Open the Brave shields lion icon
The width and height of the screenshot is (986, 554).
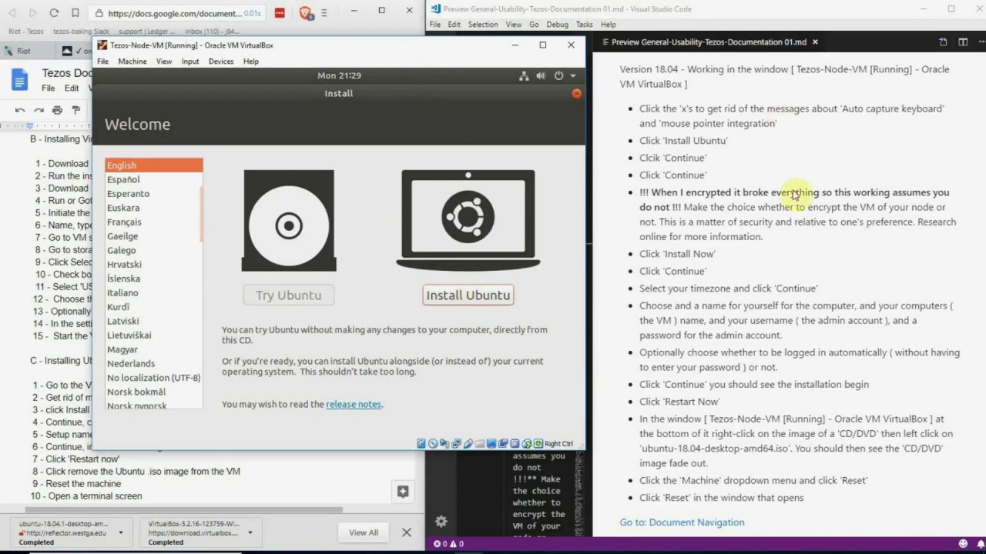(305, 13)
